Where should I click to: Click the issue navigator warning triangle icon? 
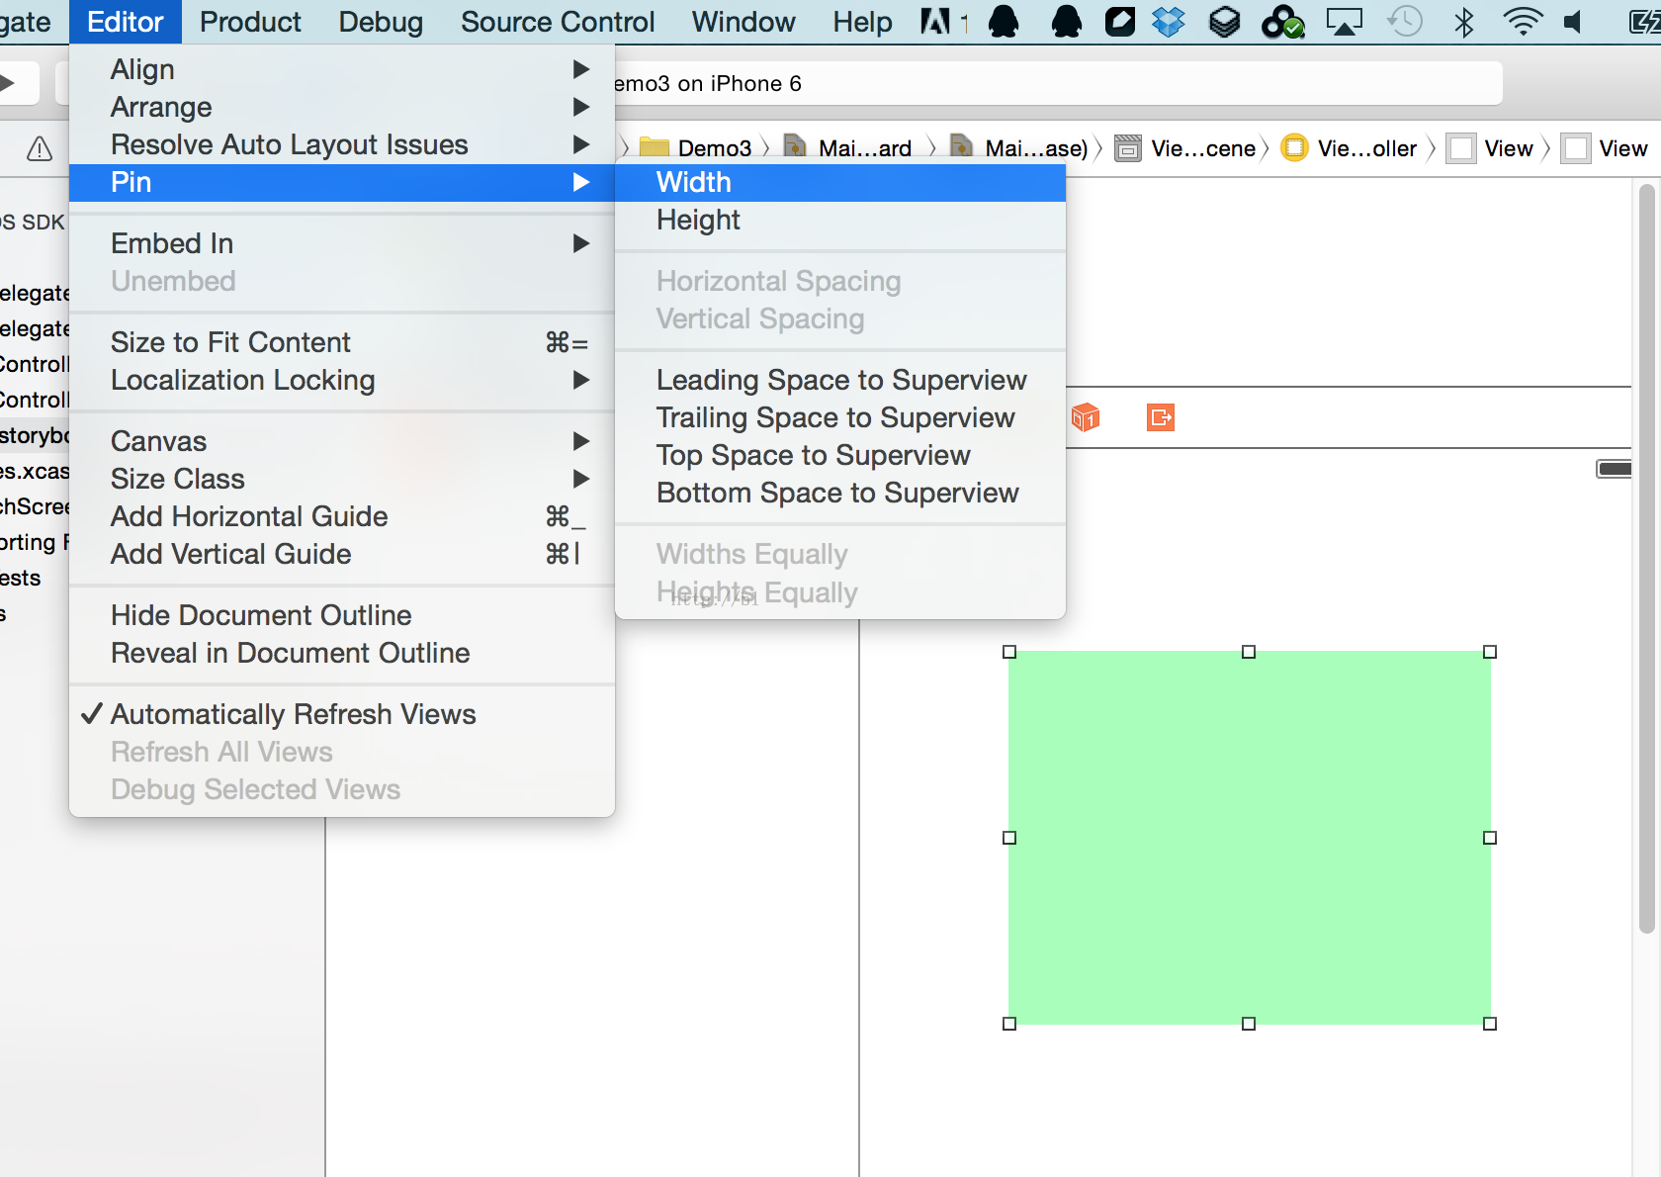pos(40,148)
